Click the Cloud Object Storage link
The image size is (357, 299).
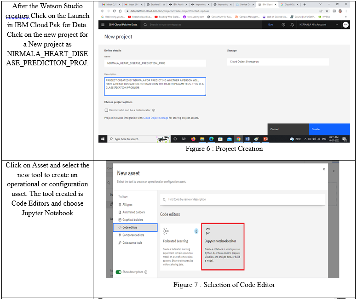click(x=155, y=118)
